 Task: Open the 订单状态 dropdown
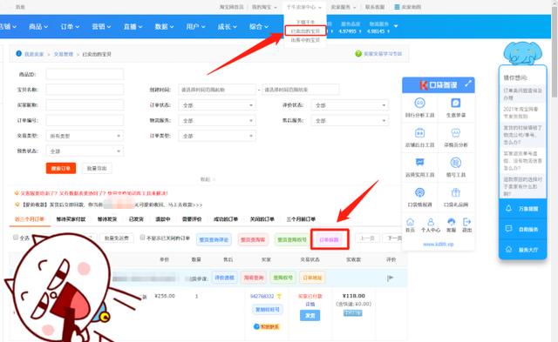pos(217,105)
